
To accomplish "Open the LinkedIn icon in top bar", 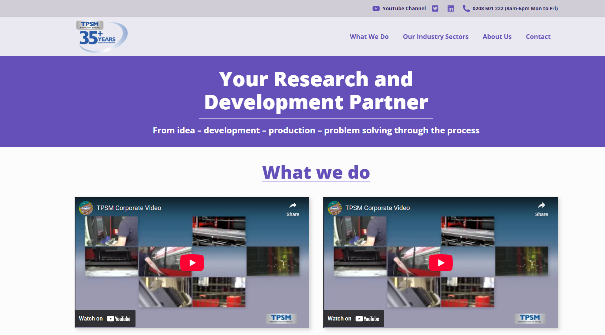I will pyautogui.click(x=450, y=8).
